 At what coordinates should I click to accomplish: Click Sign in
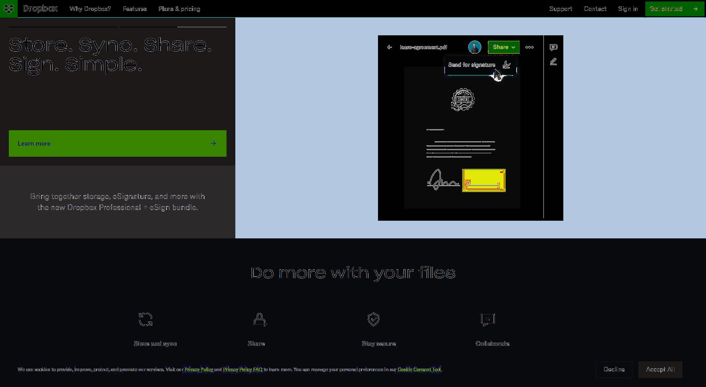tap(628, 9)
